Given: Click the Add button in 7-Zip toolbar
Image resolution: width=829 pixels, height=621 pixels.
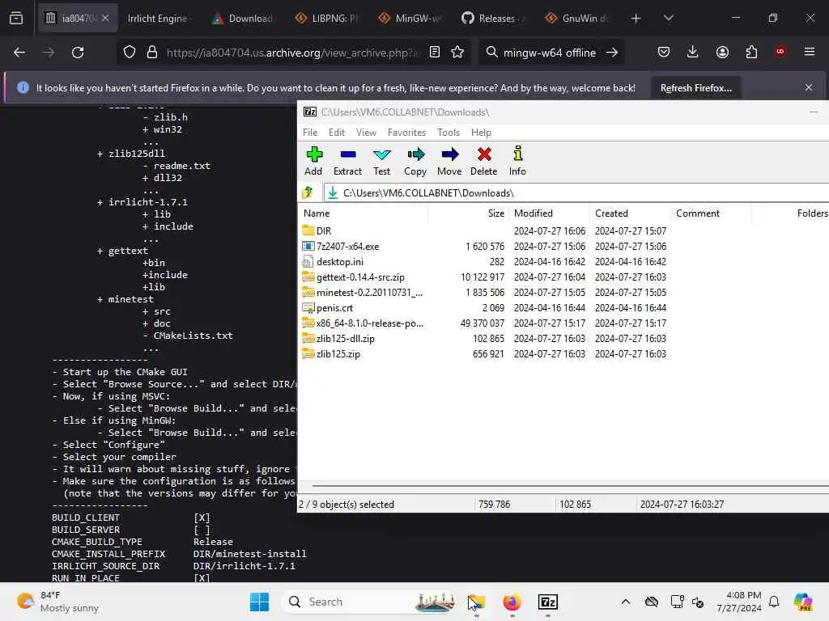Looking at the screenshot, I should coord(313,161).
